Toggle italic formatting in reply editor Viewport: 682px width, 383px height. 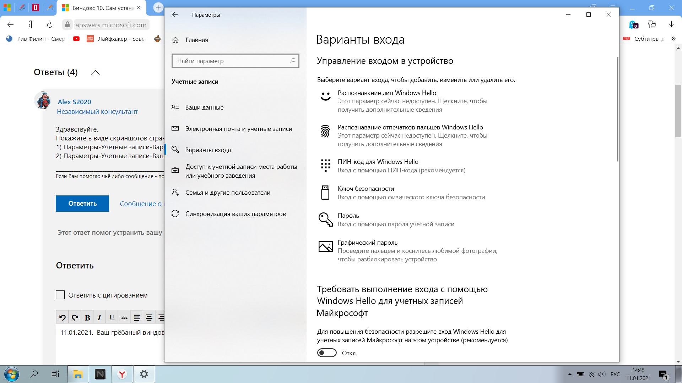tap(99, 317)
